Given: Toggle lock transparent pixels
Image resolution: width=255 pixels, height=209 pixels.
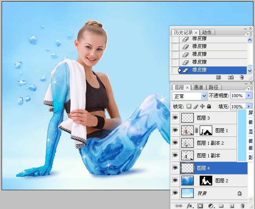Looking at the screenshot, I should [x=188, y=106].
